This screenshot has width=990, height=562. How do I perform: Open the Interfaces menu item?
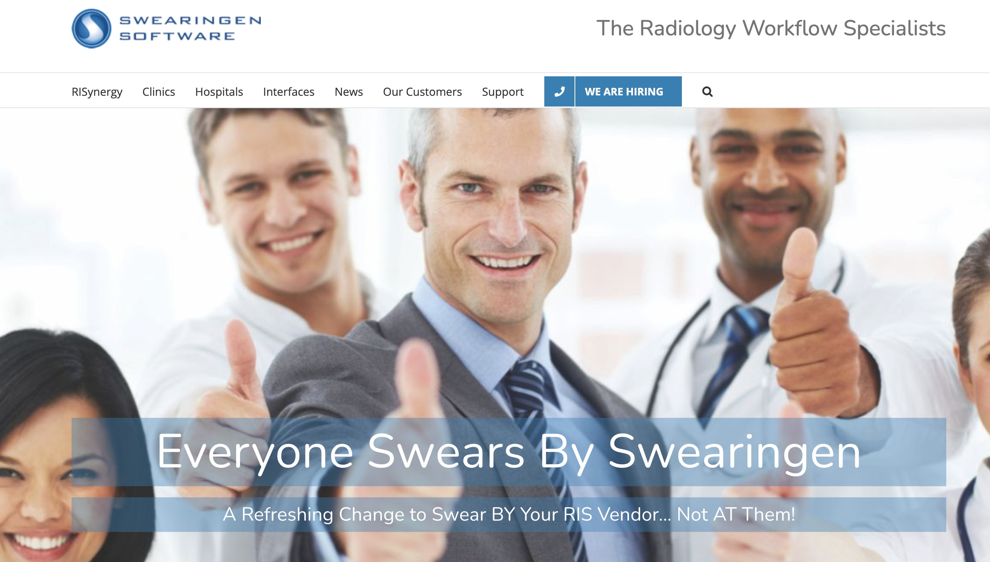289,92
